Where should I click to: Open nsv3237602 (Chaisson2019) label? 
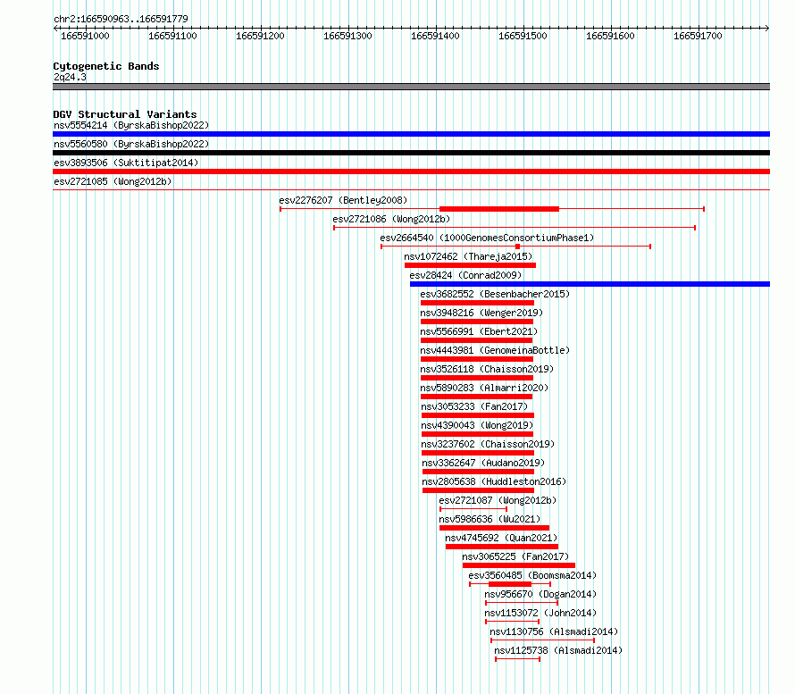(x=489, y=444)
